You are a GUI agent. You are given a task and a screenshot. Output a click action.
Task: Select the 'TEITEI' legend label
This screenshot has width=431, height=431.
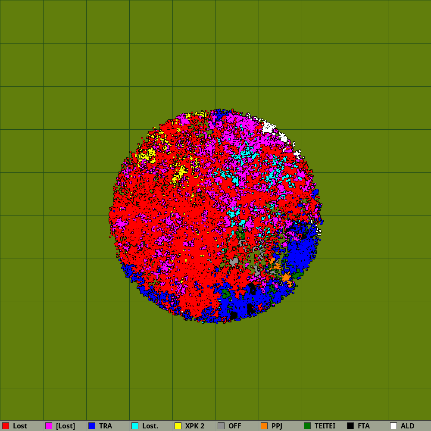pyautogui.click(x=325, y=426)
